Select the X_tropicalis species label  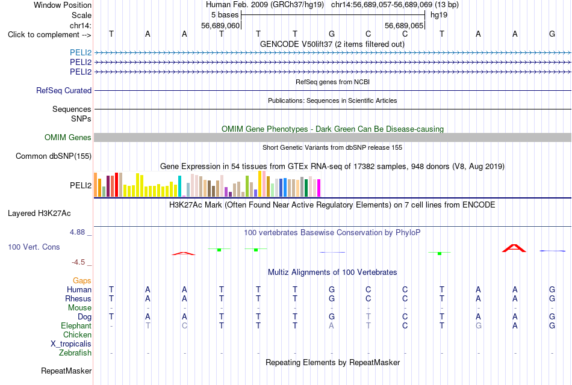pyautogui.click(x=71, y=344)
